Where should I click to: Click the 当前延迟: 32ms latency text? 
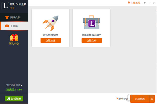pos(14,90)
